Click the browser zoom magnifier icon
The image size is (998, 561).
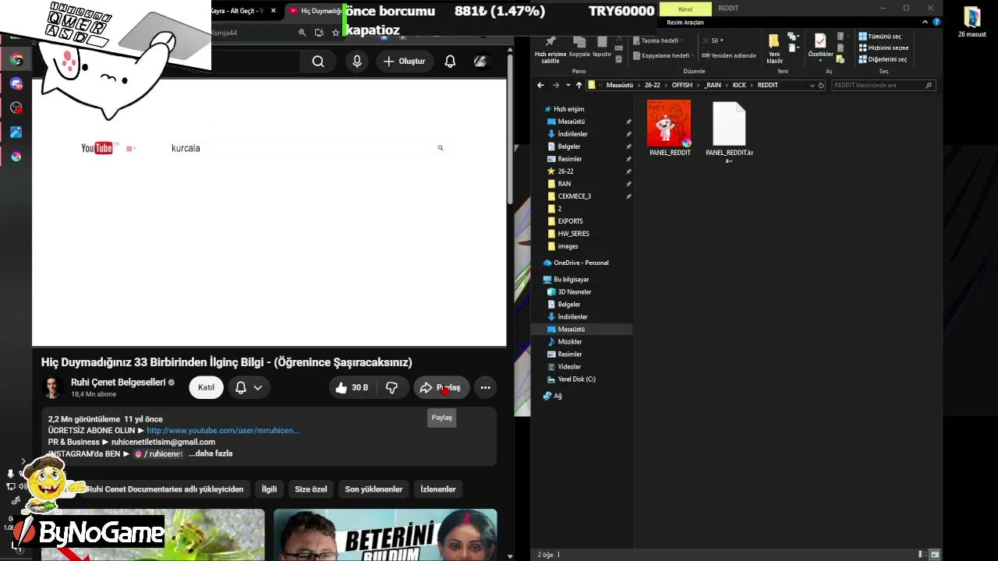click(303, 33)
